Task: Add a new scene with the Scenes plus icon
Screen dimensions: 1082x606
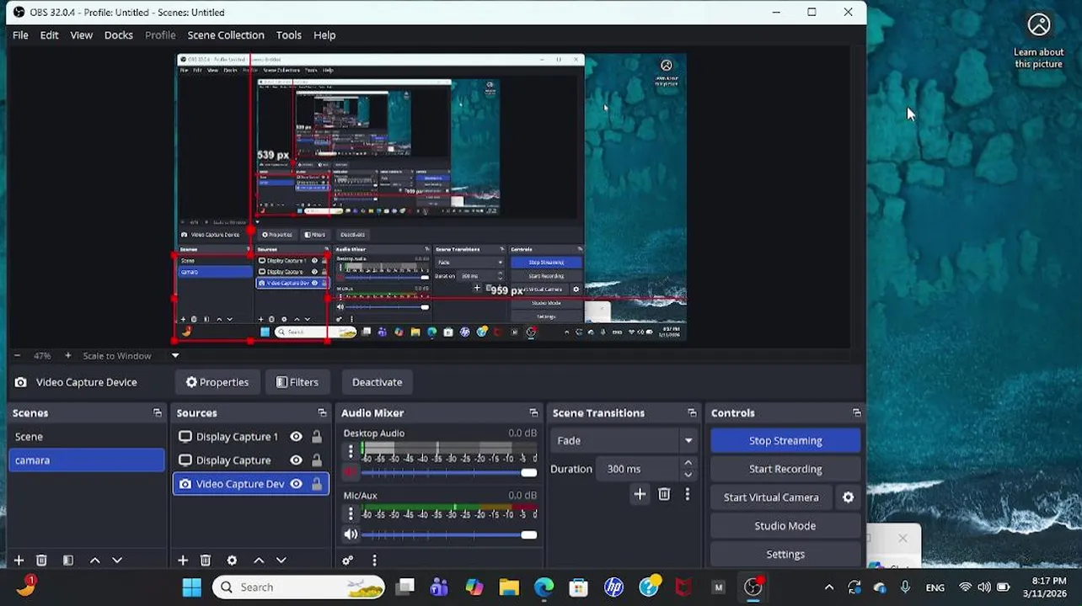Action: 19,561
